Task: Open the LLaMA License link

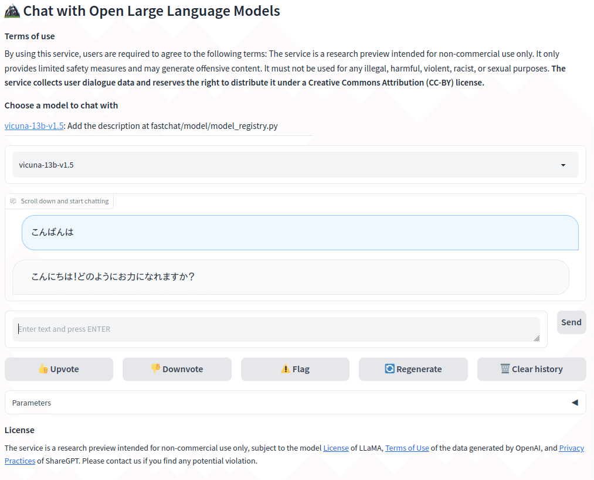Action: pyautogui.click(x=335, y=448)
